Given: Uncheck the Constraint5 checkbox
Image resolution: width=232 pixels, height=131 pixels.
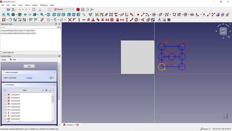Looking at the screenshot, I should [x=5, y=107].
